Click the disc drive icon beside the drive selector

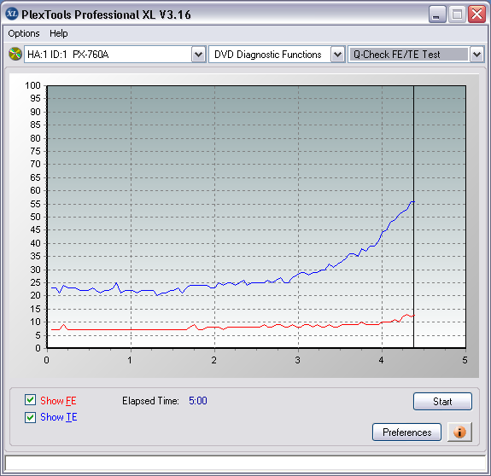[x=15, y=54]
